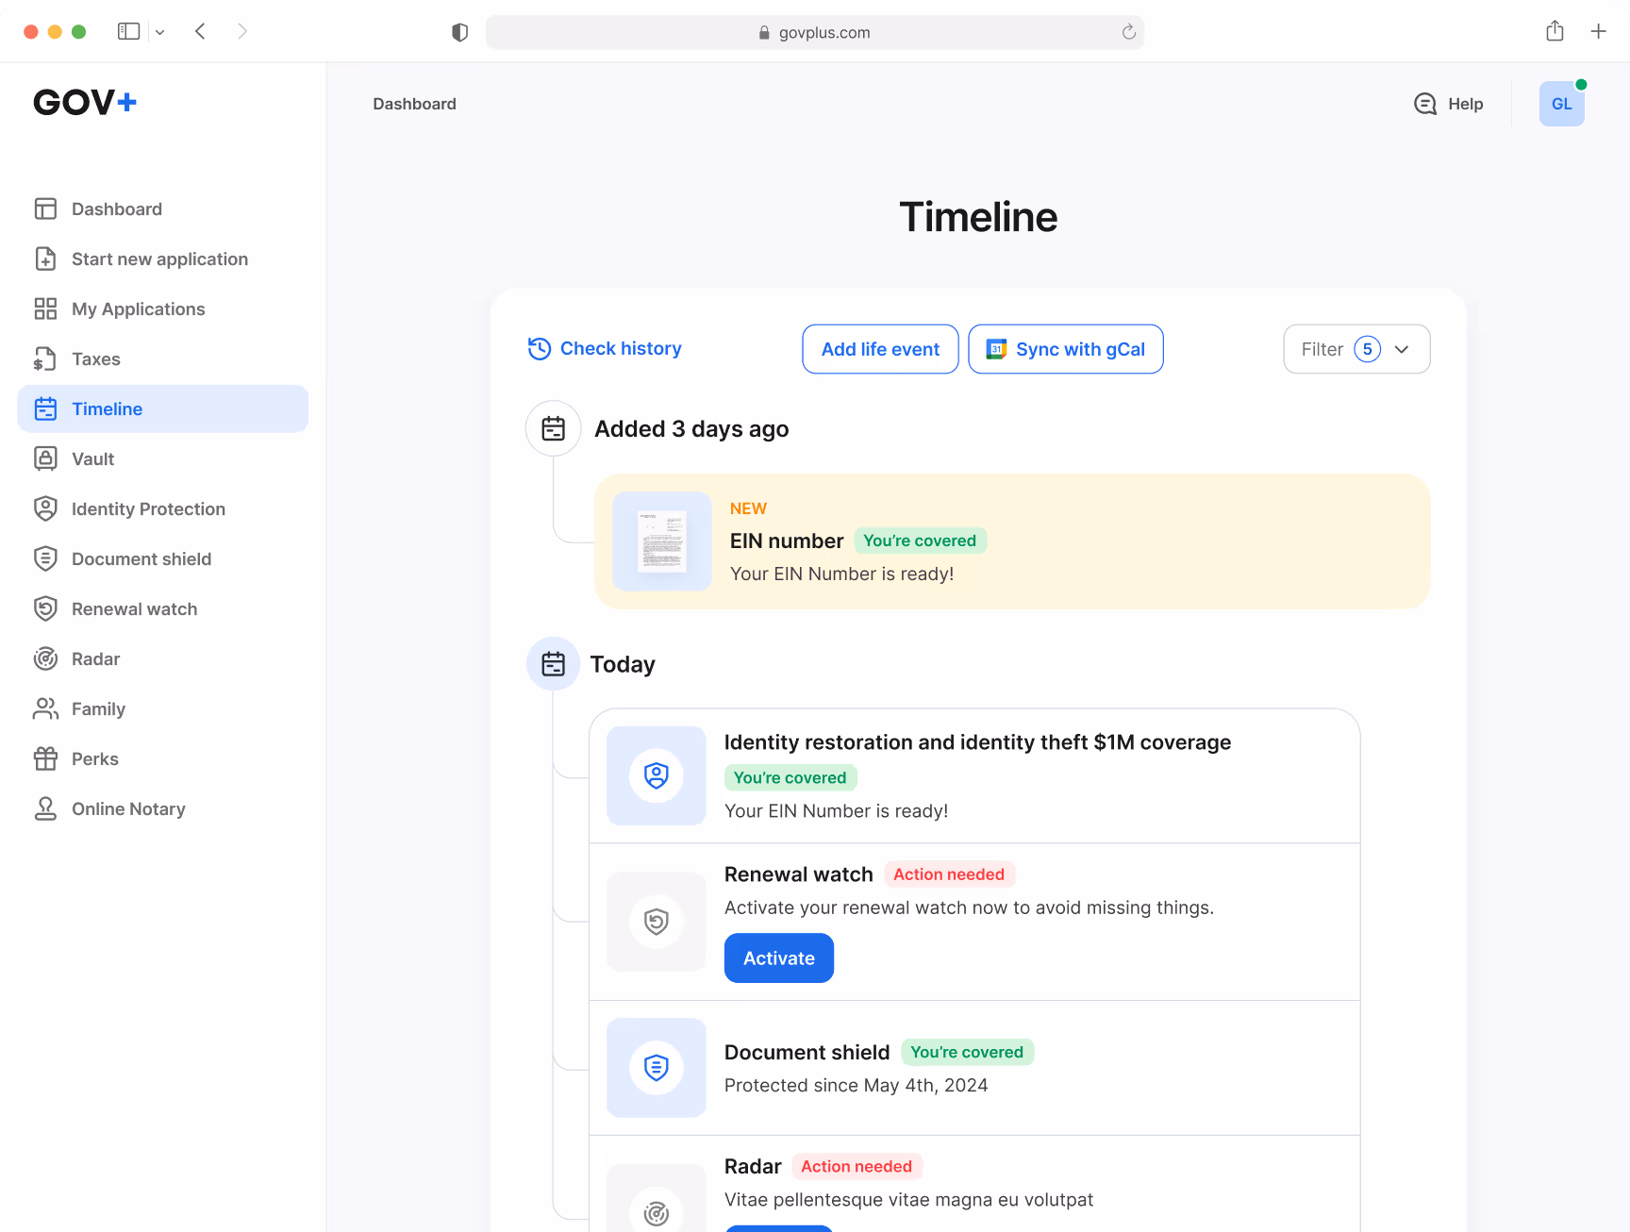The width and height of the screenshot is (1630, 1232).
Task: Click the Dashboard breadcrumb
Action: (414, 104)
